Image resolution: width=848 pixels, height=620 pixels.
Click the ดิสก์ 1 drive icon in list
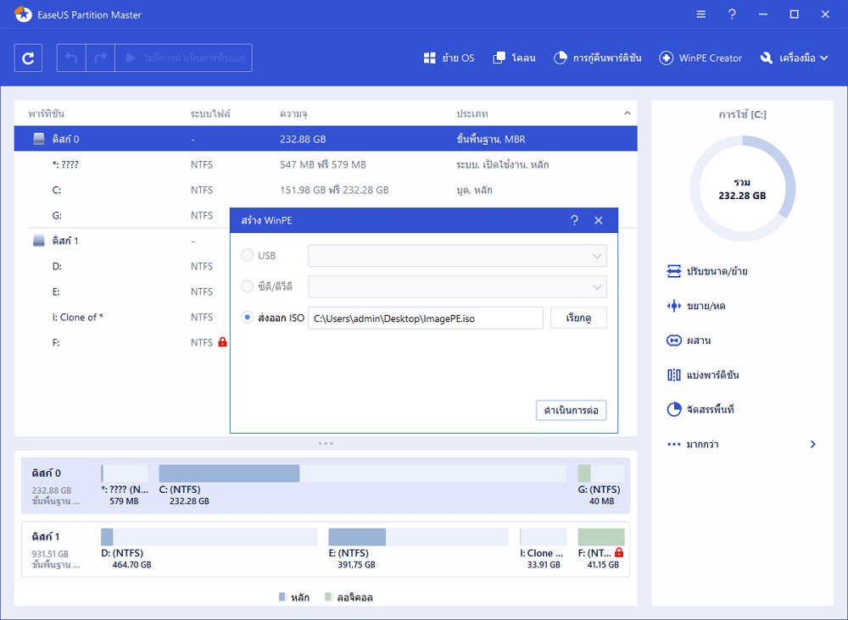pos(39,241)
